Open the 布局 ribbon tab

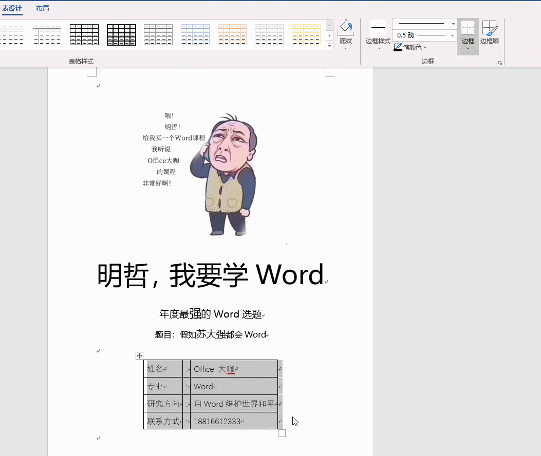(x=43, y=8)
